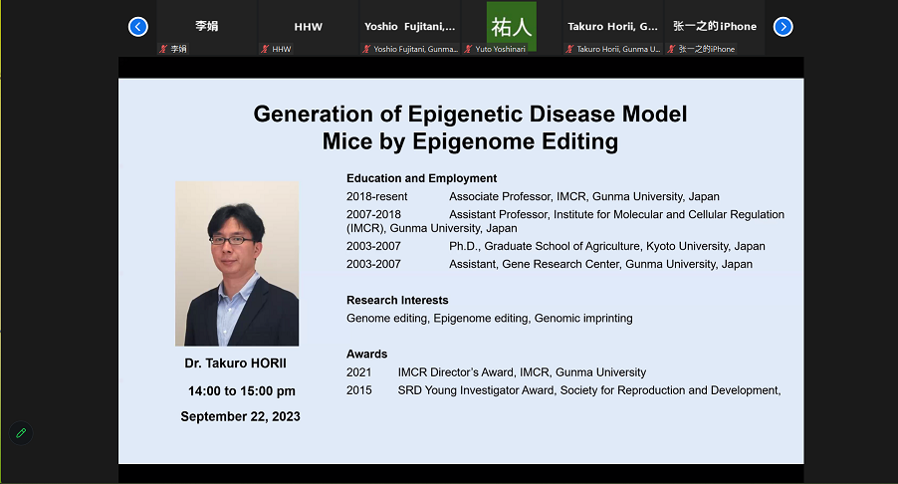
Task: Select Takuro Horii's participant tile
Action: click(612, 28)
